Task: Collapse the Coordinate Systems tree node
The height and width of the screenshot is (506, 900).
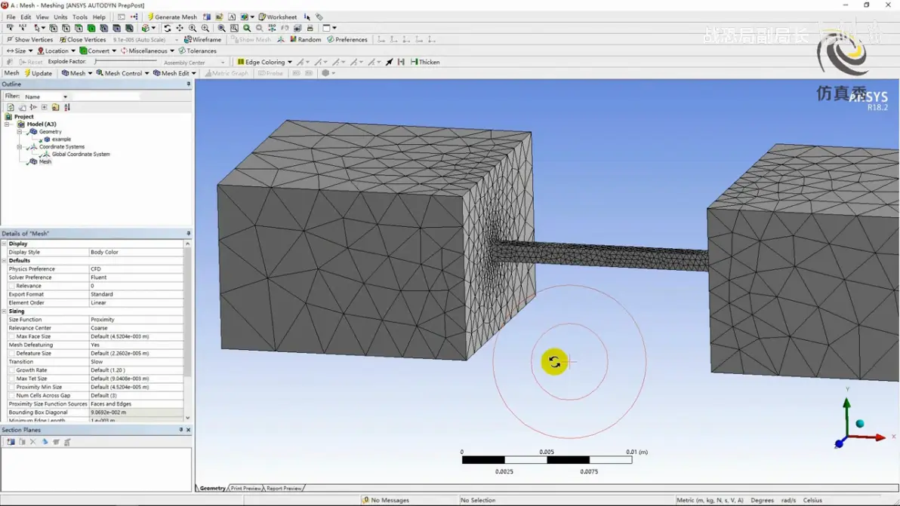Action: click(x=20, y=147)
